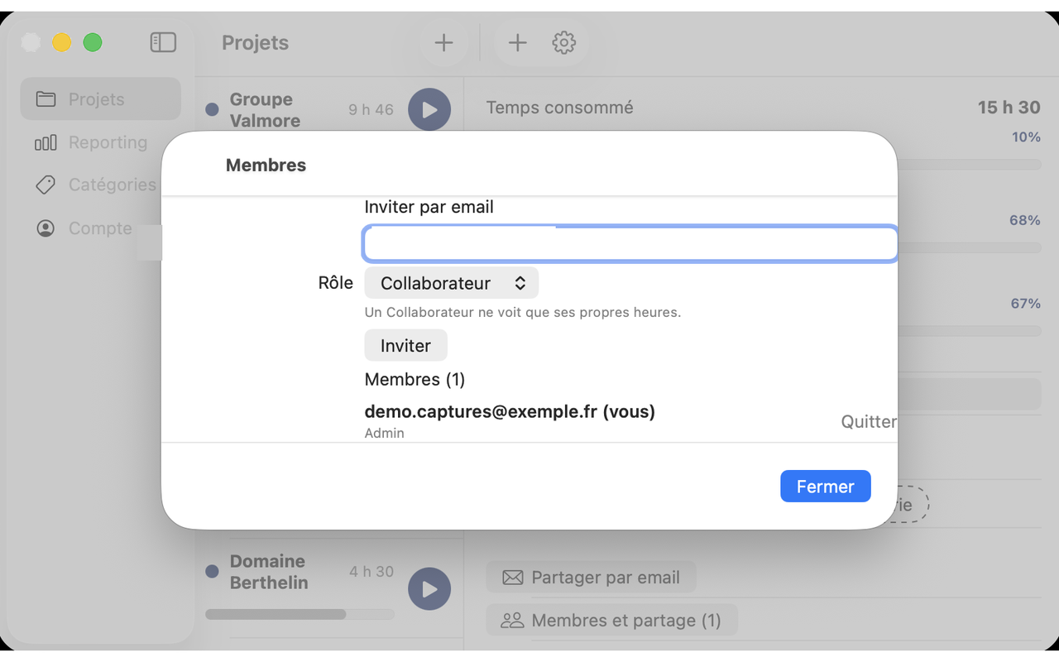Click the folder icon next to Projets
1059x662 pixels.
(46, 99)
